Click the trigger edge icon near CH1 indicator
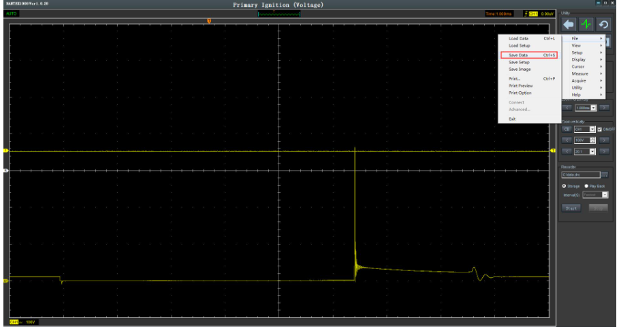Screen dimensions: 619x329 [x=526, y=14]
